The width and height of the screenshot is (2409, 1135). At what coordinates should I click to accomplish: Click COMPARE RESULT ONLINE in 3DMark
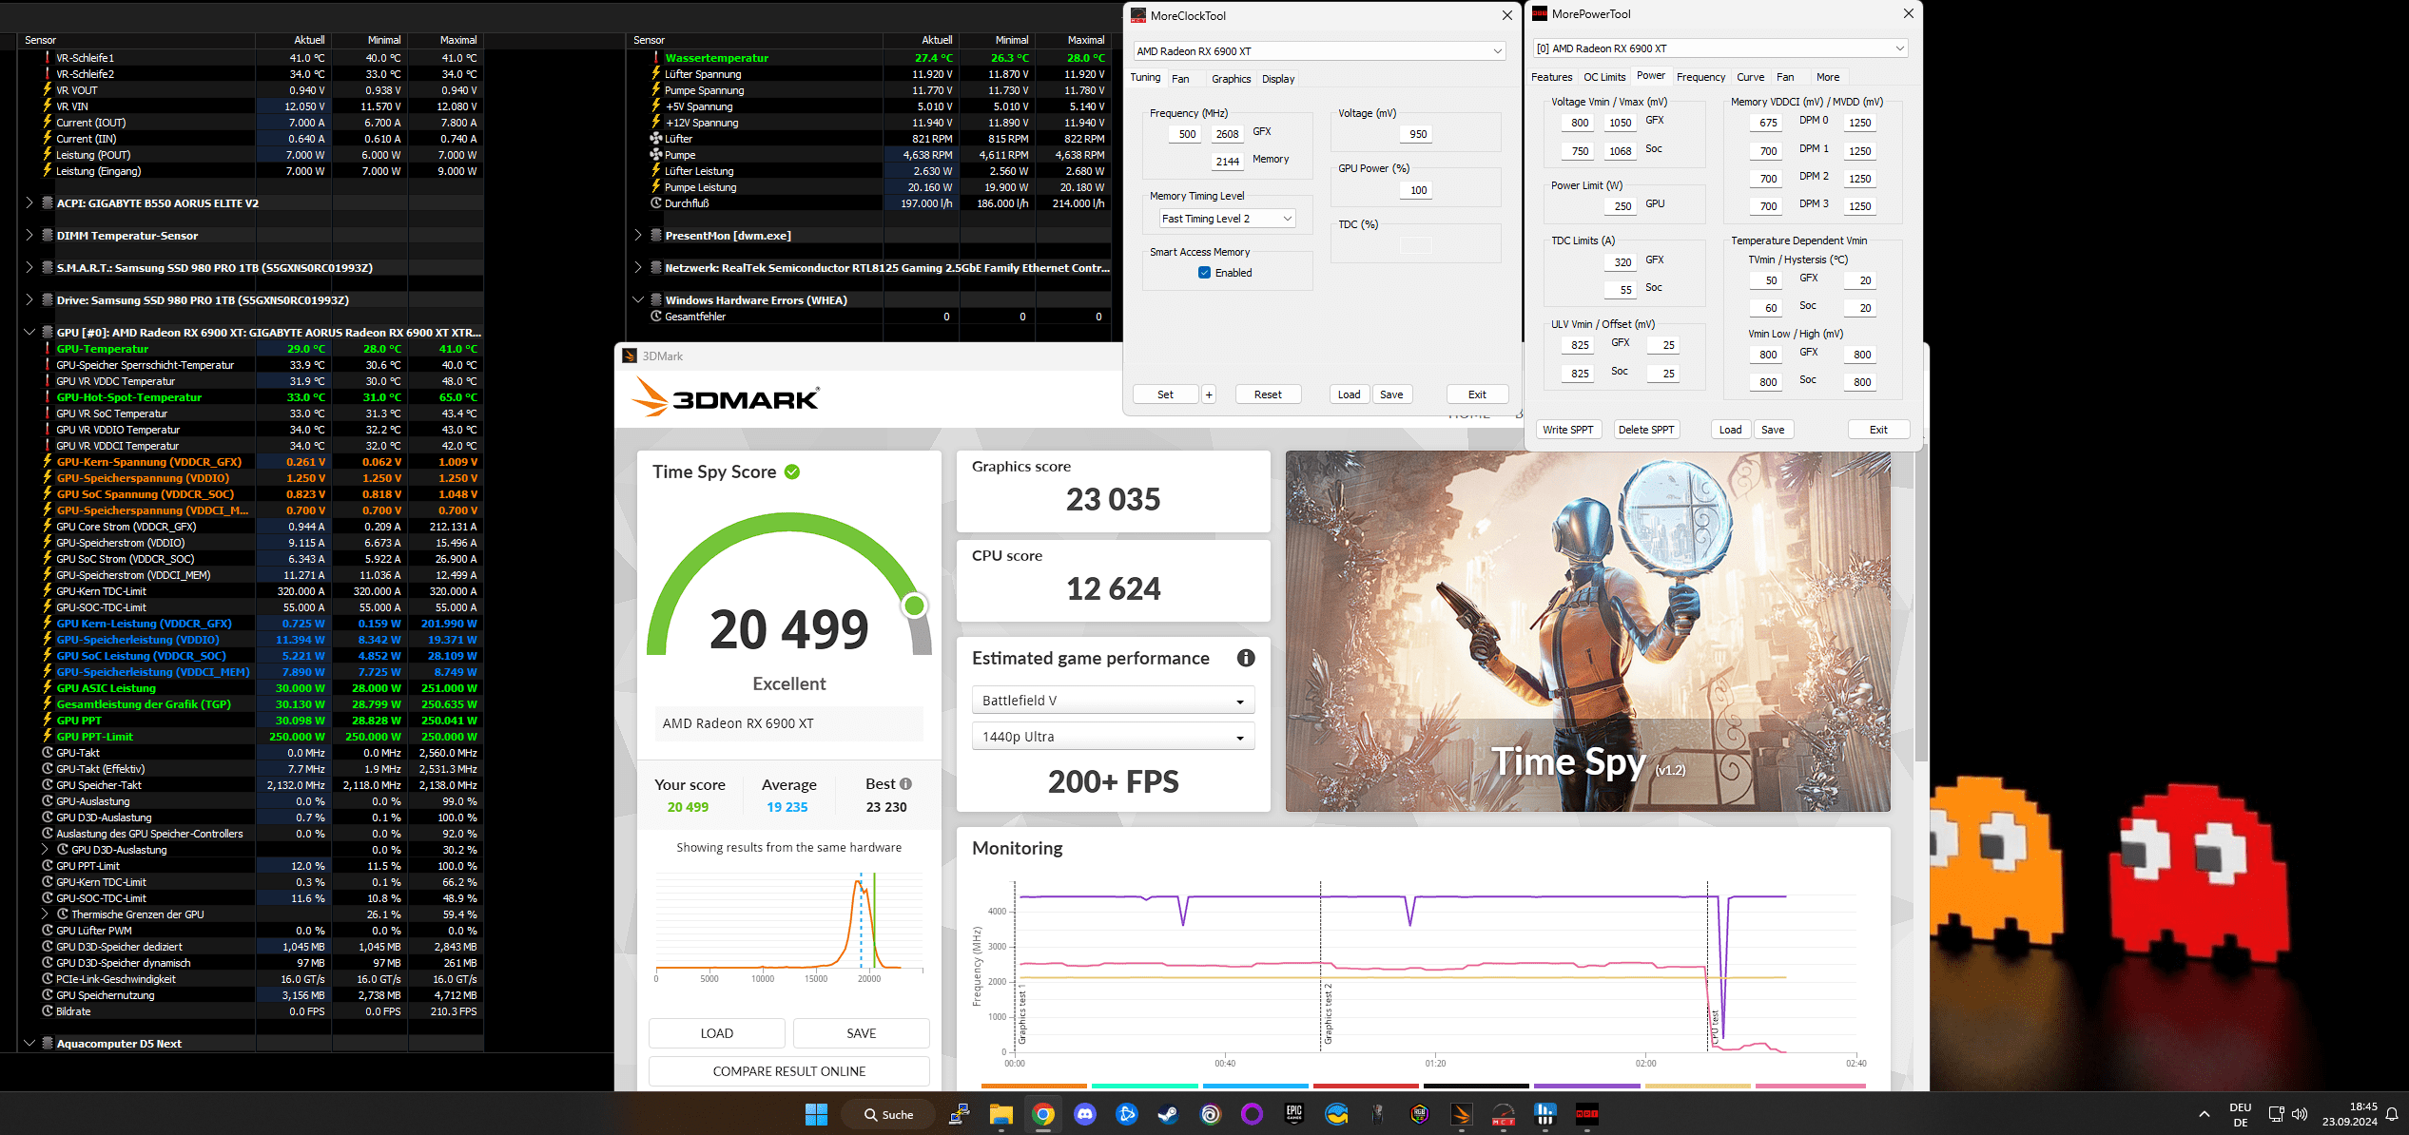[789, 1071]
